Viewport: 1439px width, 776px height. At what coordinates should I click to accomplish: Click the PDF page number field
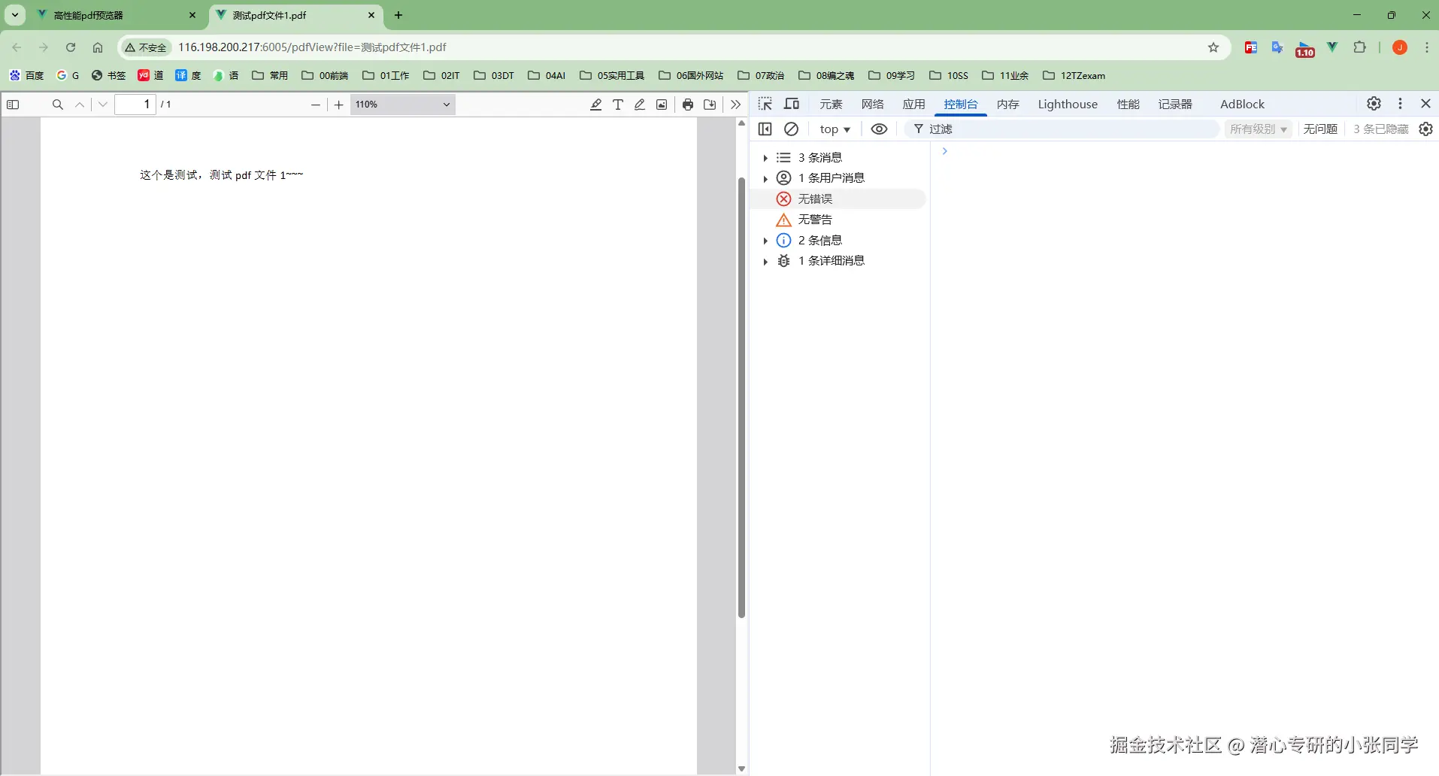coord(135,105)
